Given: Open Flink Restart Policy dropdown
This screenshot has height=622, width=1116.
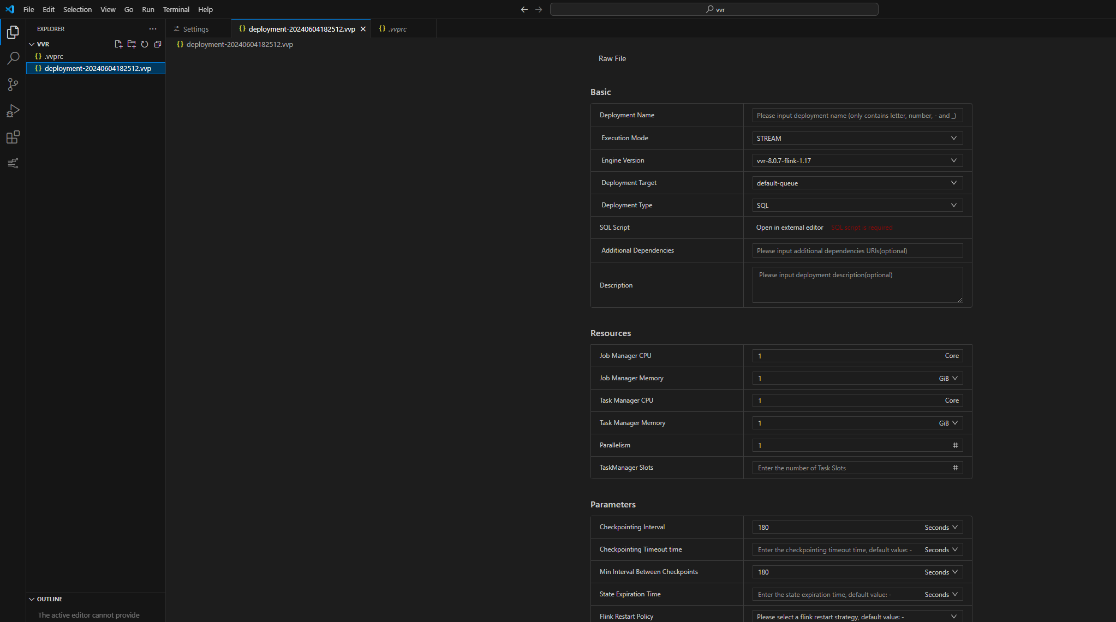Looking at the screenshot, I should coord(857,617).
